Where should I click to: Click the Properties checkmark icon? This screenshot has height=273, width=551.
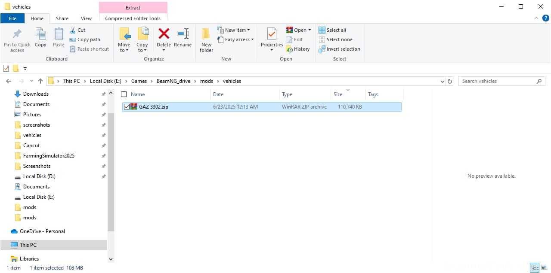[272, 34]
